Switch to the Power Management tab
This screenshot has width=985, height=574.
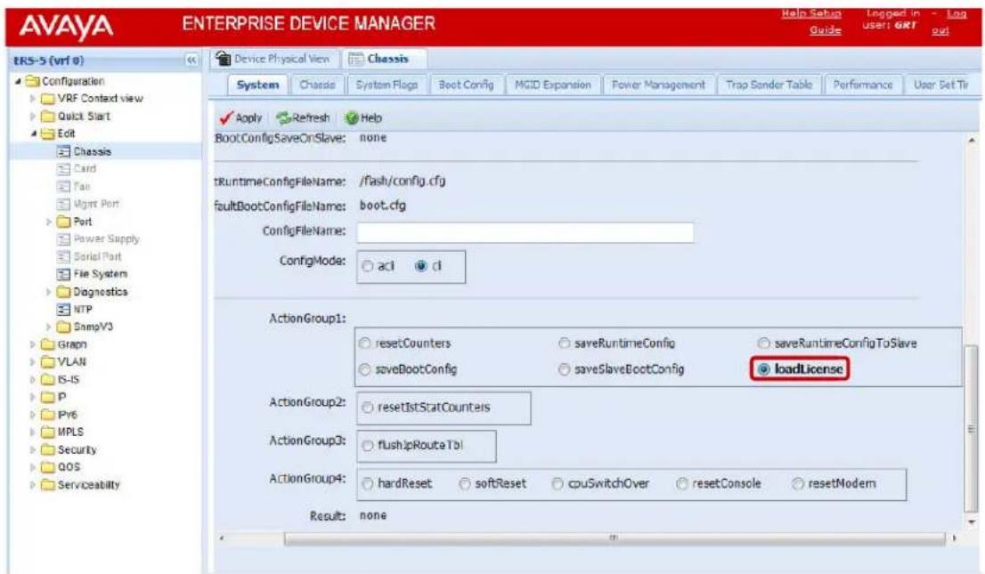[x=658, y=85]
